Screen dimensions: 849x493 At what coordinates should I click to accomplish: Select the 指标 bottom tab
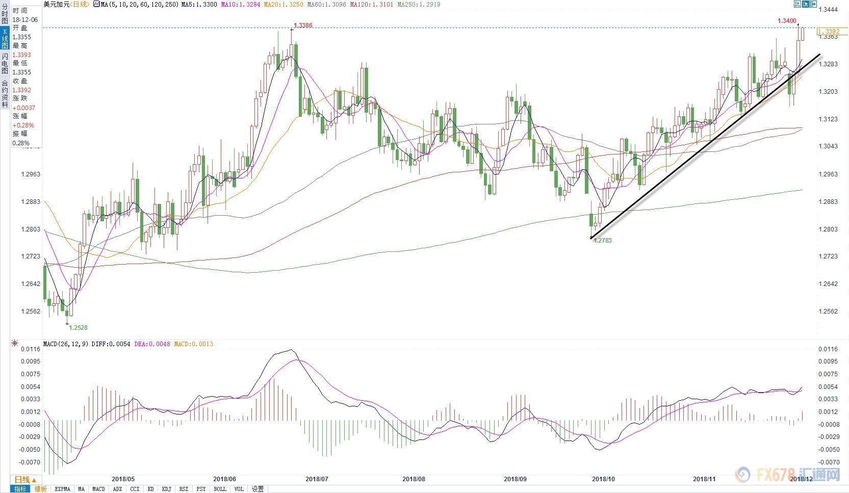point(20,489)
